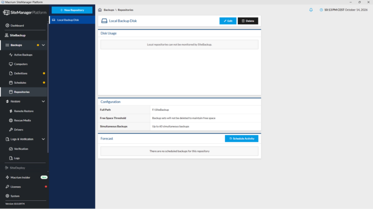Screen dimensions: 373x209
Task: Open the Verification check icon
Action: [x=11, y=149]
